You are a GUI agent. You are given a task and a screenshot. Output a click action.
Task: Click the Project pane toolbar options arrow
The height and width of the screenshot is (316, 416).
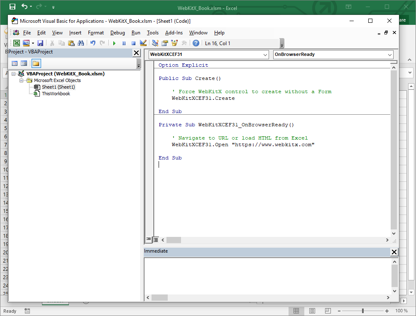(x=139, y=63)
